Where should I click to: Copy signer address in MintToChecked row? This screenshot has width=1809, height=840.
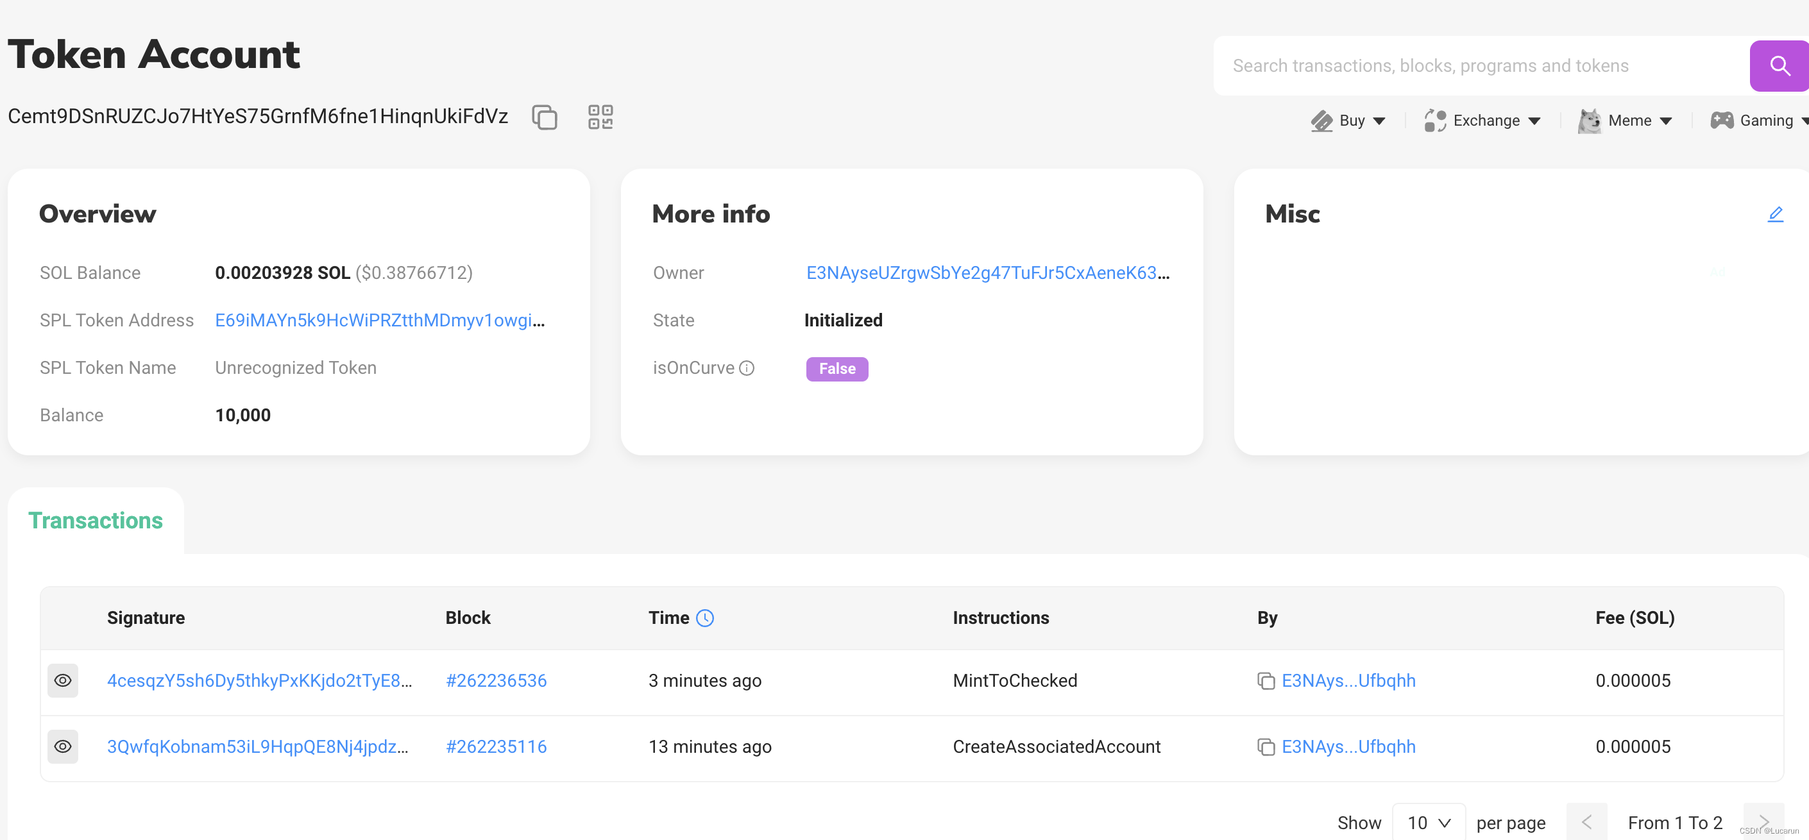(x=1266, y=681)
